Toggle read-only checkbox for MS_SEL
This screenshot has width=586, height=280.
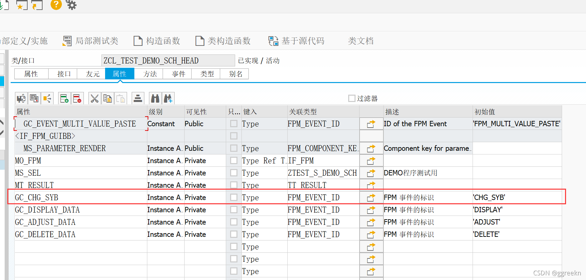click(x=234, y=173)
